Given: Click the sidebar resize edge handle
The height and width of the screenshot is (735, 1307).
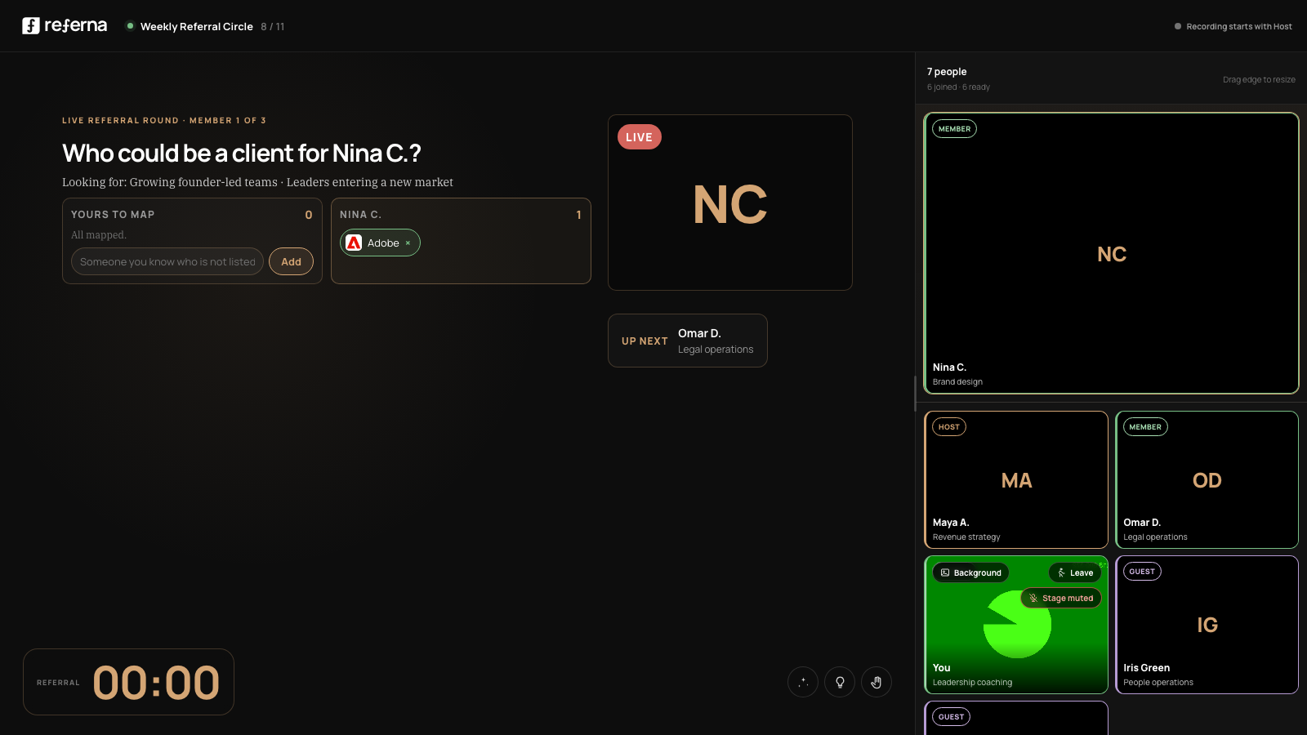Looking at the screenshot, I should [915, 393].
